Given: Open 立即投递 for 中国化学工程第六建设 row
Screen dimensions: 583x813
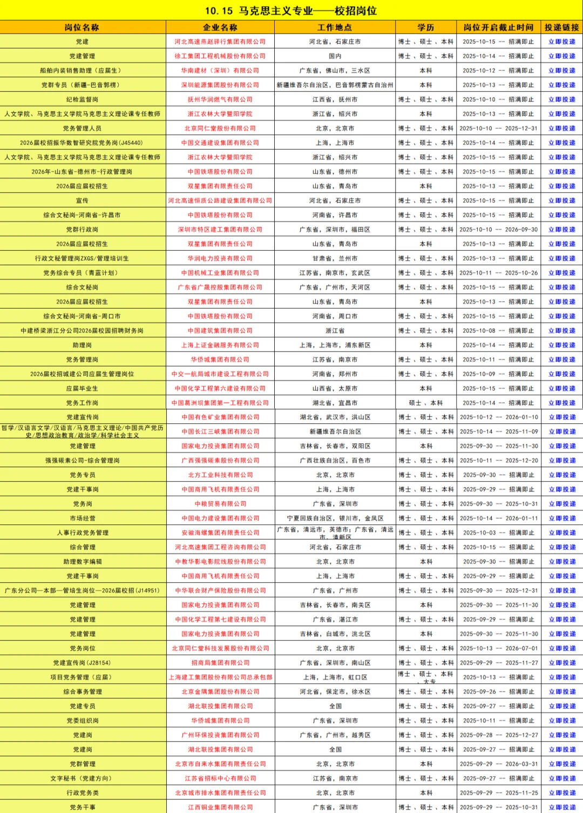Looking at the screenshot, I should [x=562, y=389].
